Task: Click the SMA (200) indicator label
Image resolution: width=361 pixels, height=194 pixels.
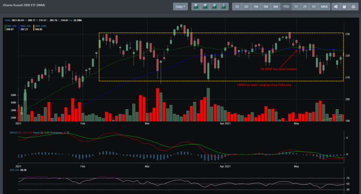Action: 40,26
